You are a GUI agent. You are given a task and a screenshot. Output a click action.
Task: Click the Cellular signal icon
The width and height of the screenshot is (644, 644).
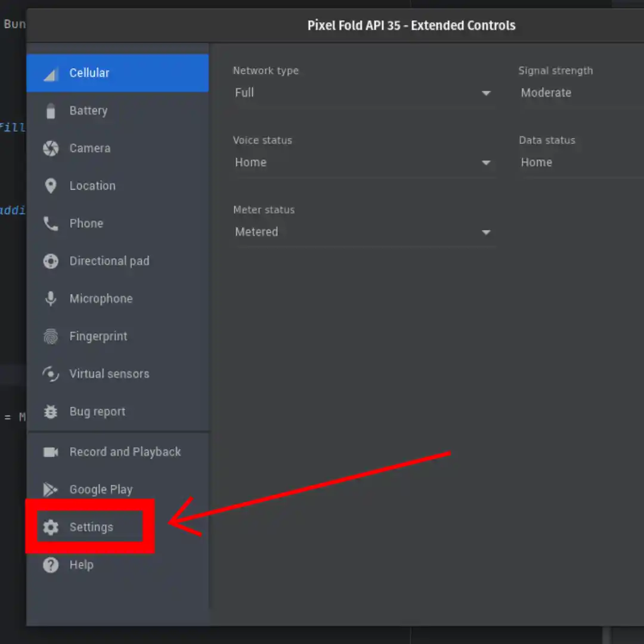point(50,75)
